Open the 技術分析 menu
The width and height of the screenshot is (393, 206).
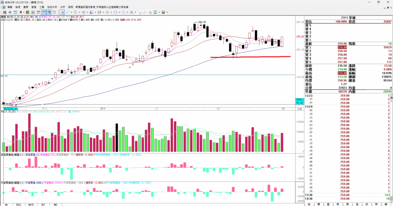click(52, 7)
